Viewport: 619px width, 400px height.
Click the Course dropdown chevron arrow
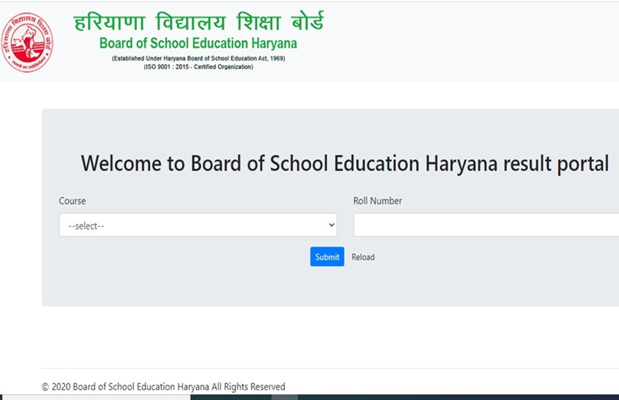point(331,225)
